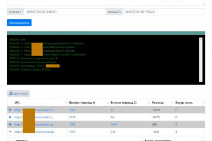Click the period 1 visits value 1858
Viewport: 212px width, 141px height.
[x=72, y=125]
